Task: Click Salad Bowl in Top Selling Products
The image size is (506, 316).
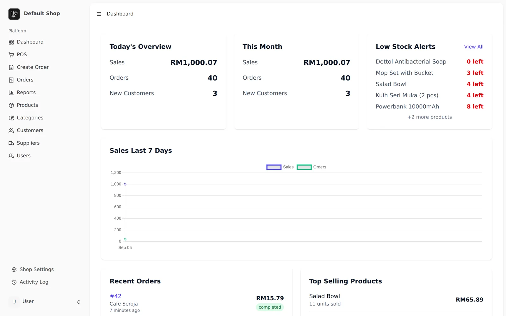Action: [324, 296]
